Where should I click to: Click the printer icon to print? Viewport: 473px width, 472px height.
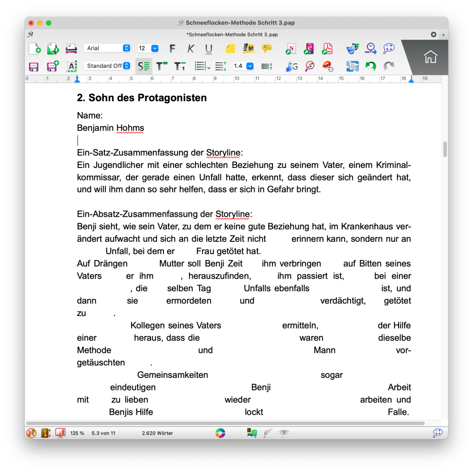coord(71,48)
